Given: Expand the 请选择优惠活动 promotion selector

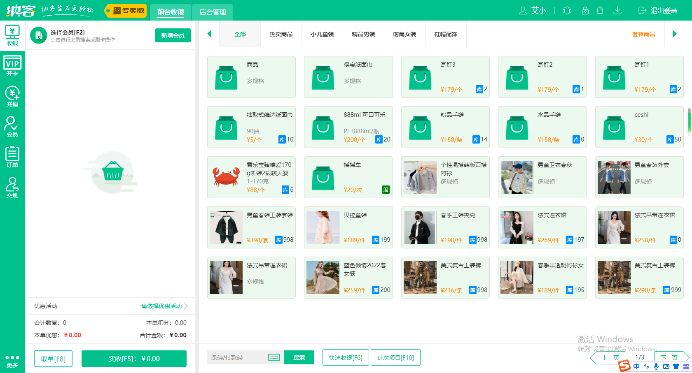Looking at the screenshot, I should coord(161,306).
